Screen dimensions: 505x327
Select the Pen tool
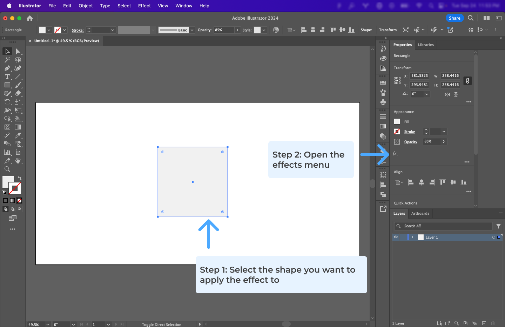tap(7, 68)
